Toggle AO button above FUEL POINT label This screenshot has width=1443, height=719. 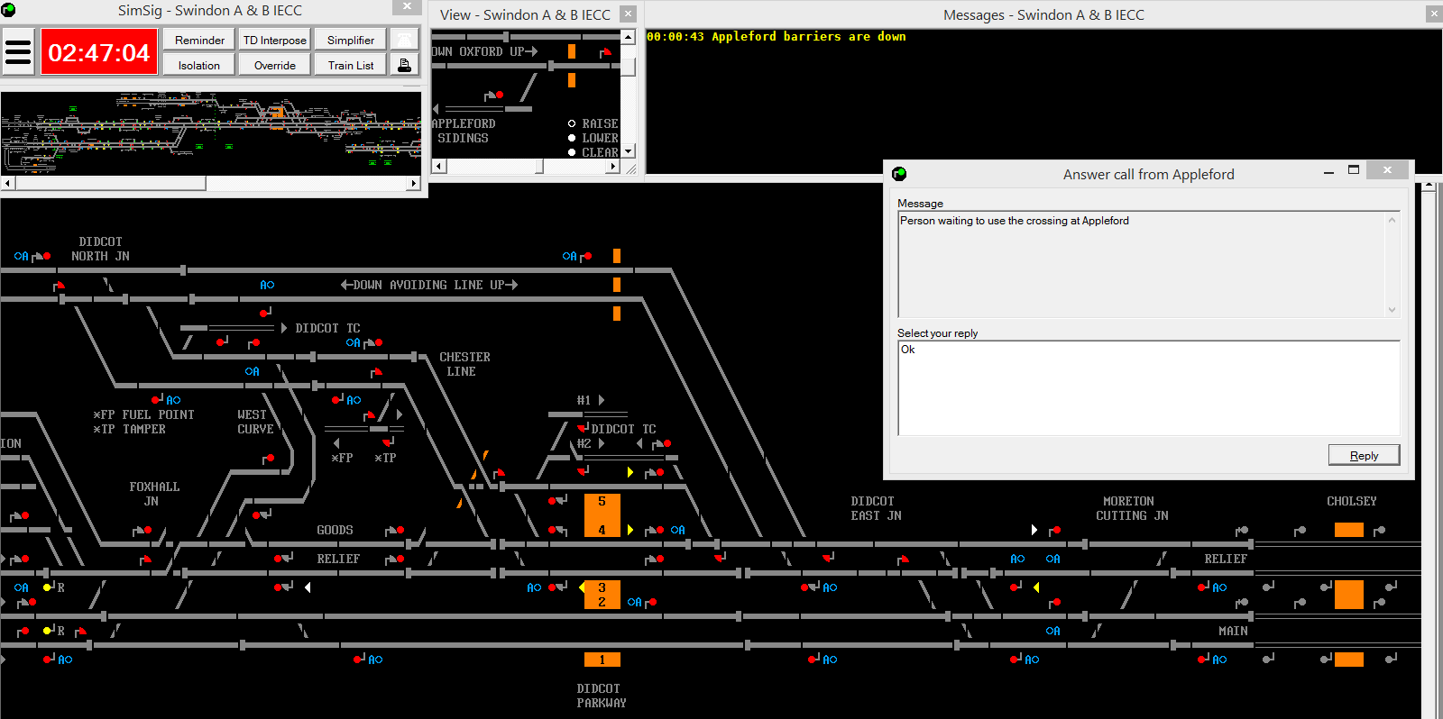click(173, 400)
